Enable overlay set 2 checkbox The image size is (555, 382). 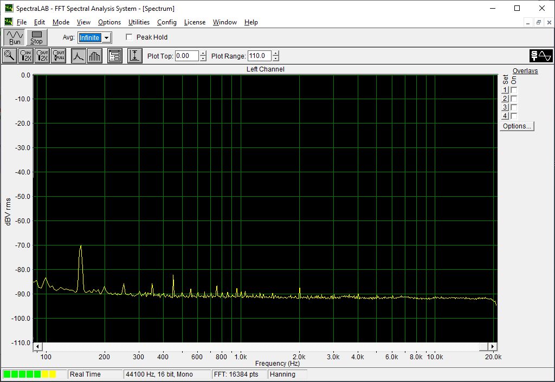pyautogui.click(x=514, y=99)
